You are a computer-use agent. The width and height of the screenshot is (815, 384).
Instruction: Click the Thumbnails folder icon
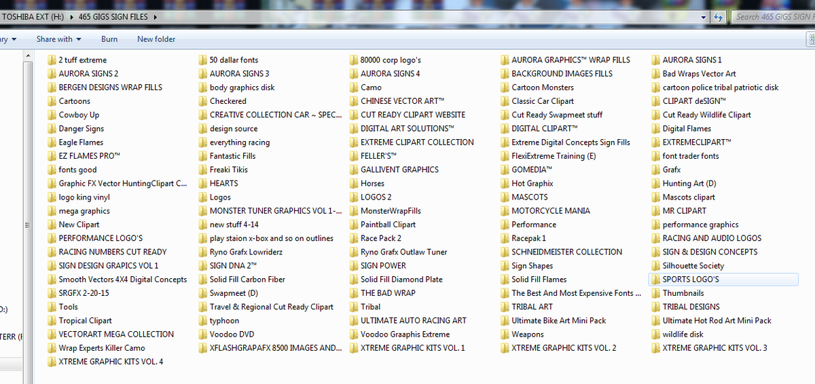[656, 293]
